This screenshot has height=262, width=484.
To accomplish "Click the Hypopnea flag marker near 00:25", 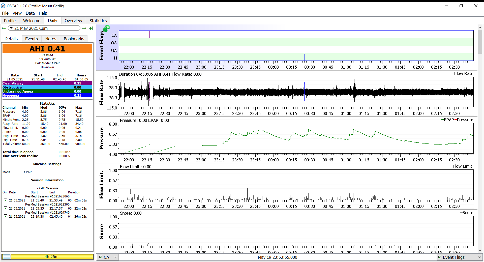I will point(305,57).
